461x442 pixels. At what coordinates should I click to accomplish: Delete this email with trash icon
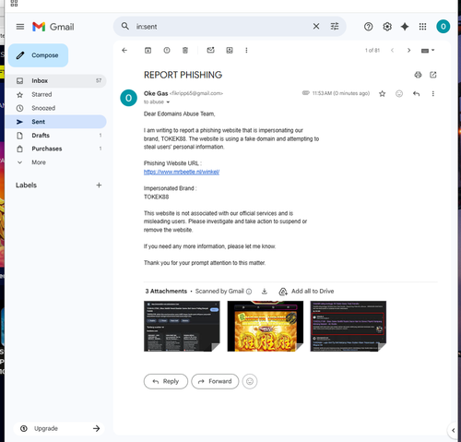[x=185, y=50]
